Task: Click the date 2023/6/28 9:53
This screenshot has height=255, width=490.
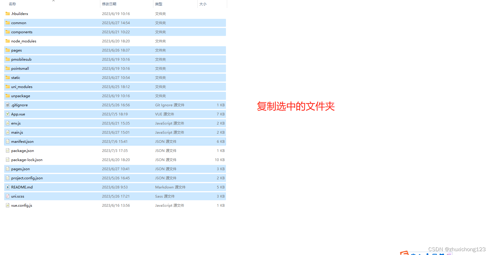Action: (115, 187)
